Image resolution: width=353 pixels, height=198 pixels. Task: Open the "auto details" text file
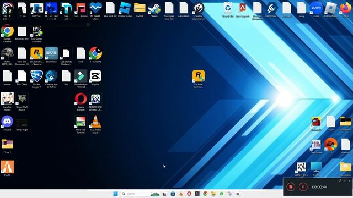pyautogui.click(x=184, y=8)
